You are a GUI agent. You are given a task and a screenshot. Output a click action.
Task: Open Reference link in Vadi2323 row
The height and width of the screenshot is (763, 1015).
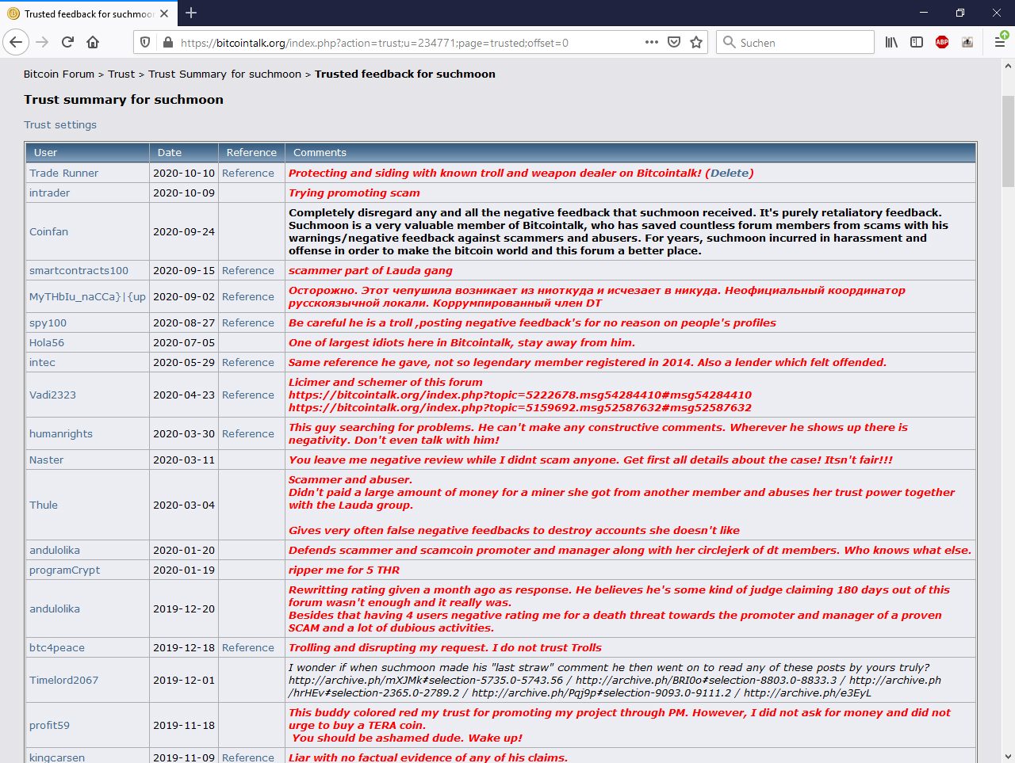click(x=248, y=395)
